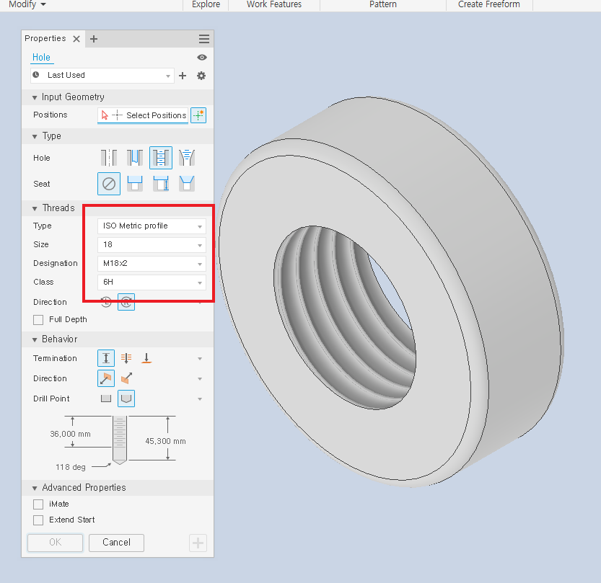The image size is (601, 583).
Task: Click Pattern ribbon panel label
Action: click(383, 4)
